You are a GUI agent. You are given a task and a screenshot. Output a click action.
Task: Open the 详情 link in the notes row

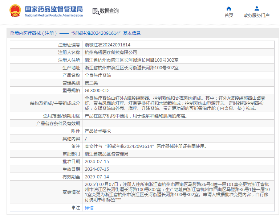coord(89,208)
